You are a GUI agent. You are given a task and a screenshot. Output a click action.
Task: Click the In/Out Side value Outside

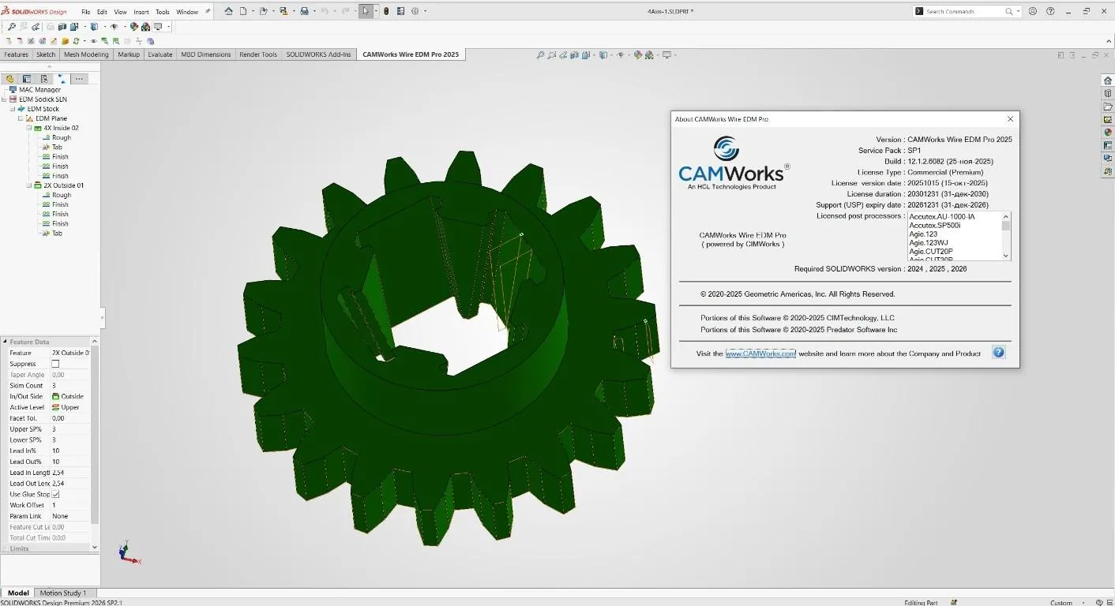pos(72,397)
